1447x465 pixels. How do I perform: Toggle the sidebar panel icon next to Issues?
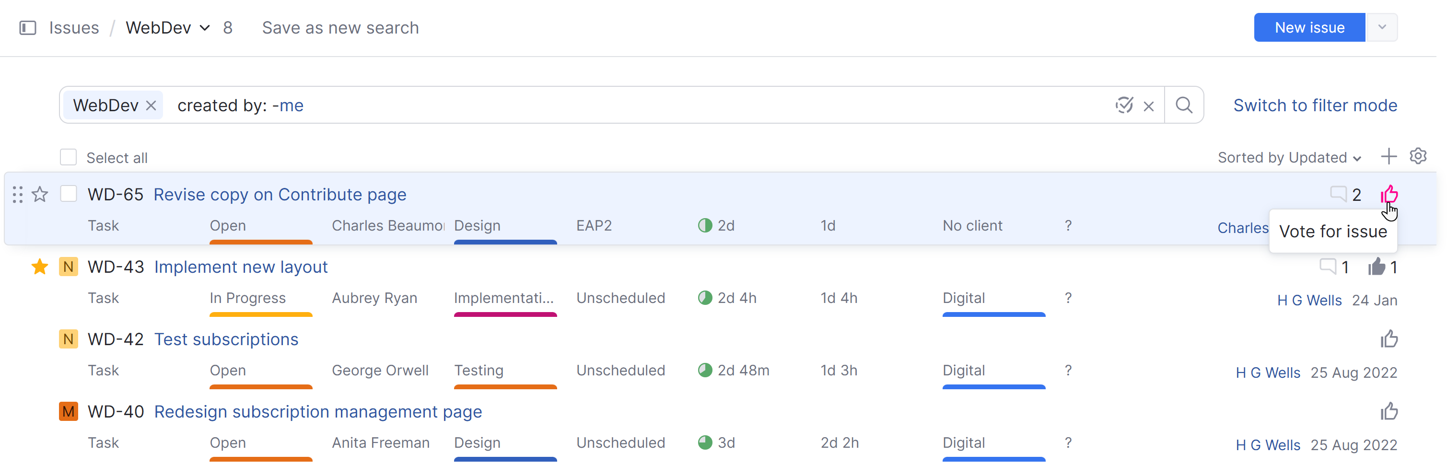(x=27, y=27)
